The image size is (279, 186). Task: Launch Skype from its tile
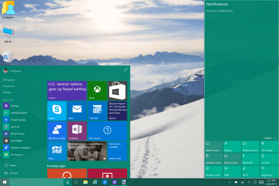coord(57,111)
